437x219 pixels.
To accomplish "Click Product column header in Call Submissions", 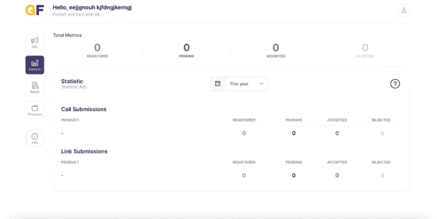I will pos(70,120).
